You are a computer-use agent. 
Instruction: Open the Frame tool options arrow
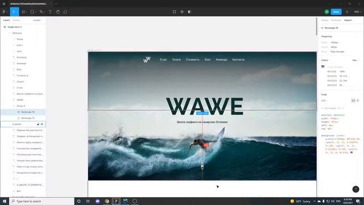[x=27, y=12]
